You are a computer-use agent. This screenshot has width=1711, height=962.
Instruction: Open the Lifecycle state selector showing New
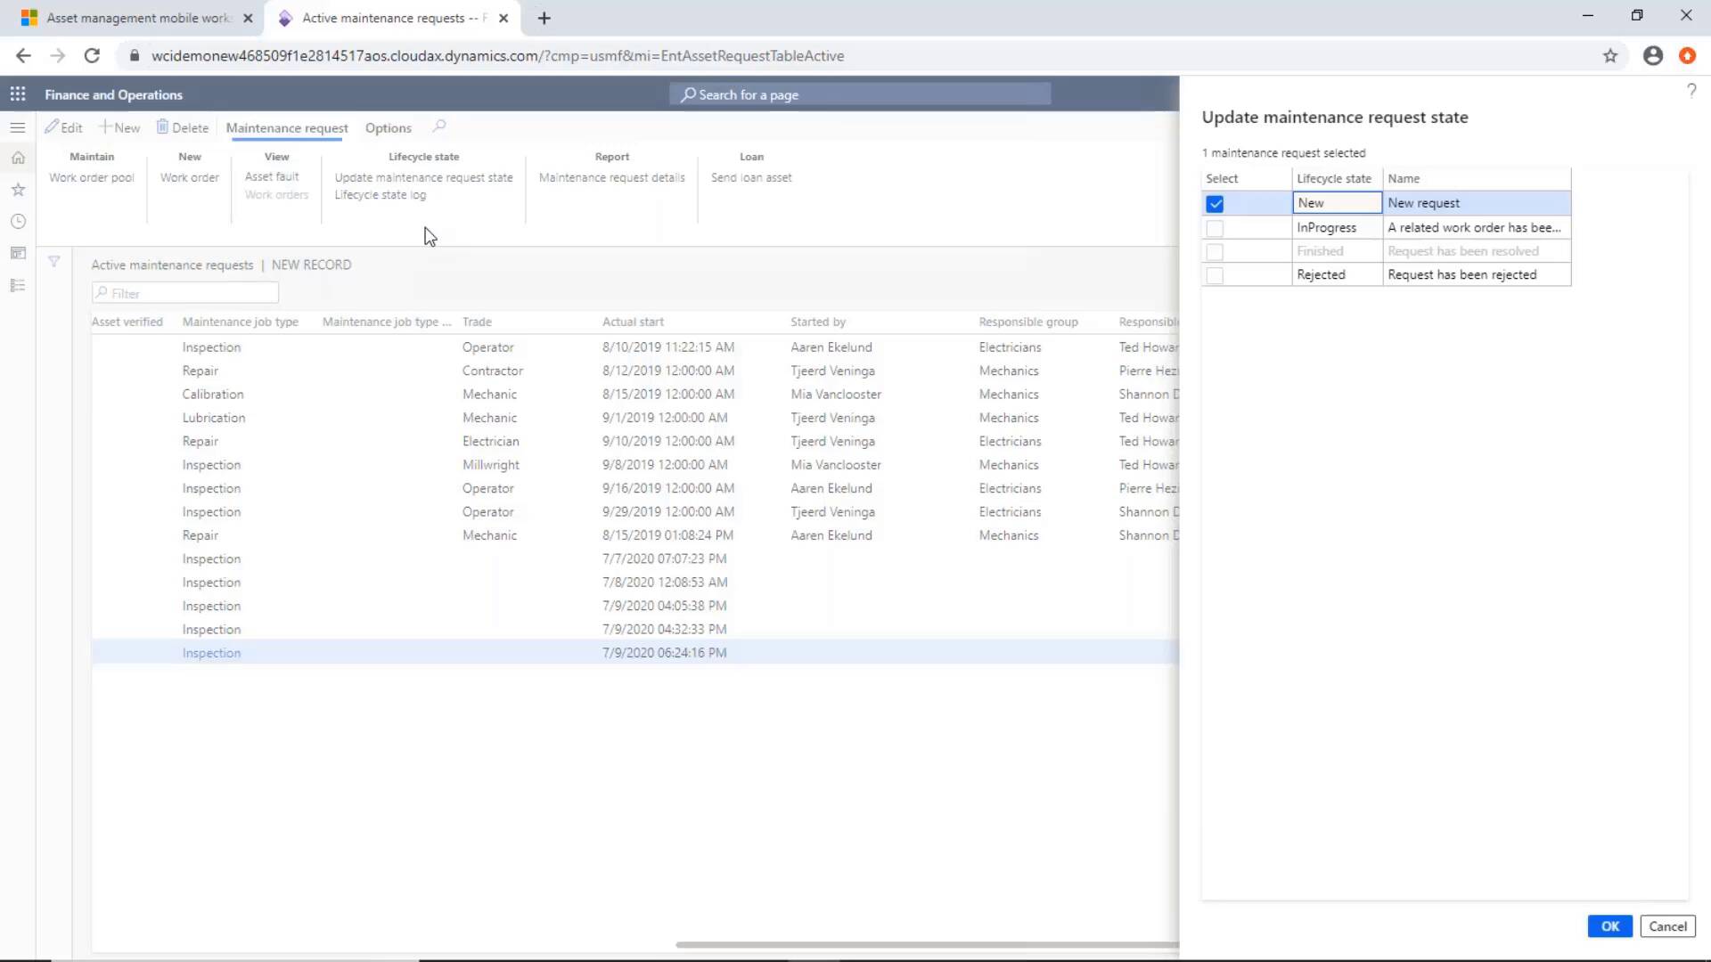click(1336, 202)
